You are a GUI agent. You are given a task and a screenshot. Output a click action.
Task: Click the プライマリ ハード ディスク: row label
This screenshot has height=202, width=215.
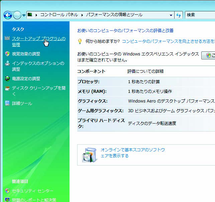point(101,123)
